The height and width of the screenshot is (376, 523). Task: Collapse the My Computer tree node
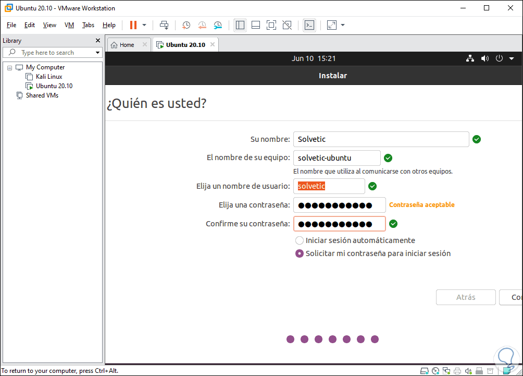[x=10, y=68]
